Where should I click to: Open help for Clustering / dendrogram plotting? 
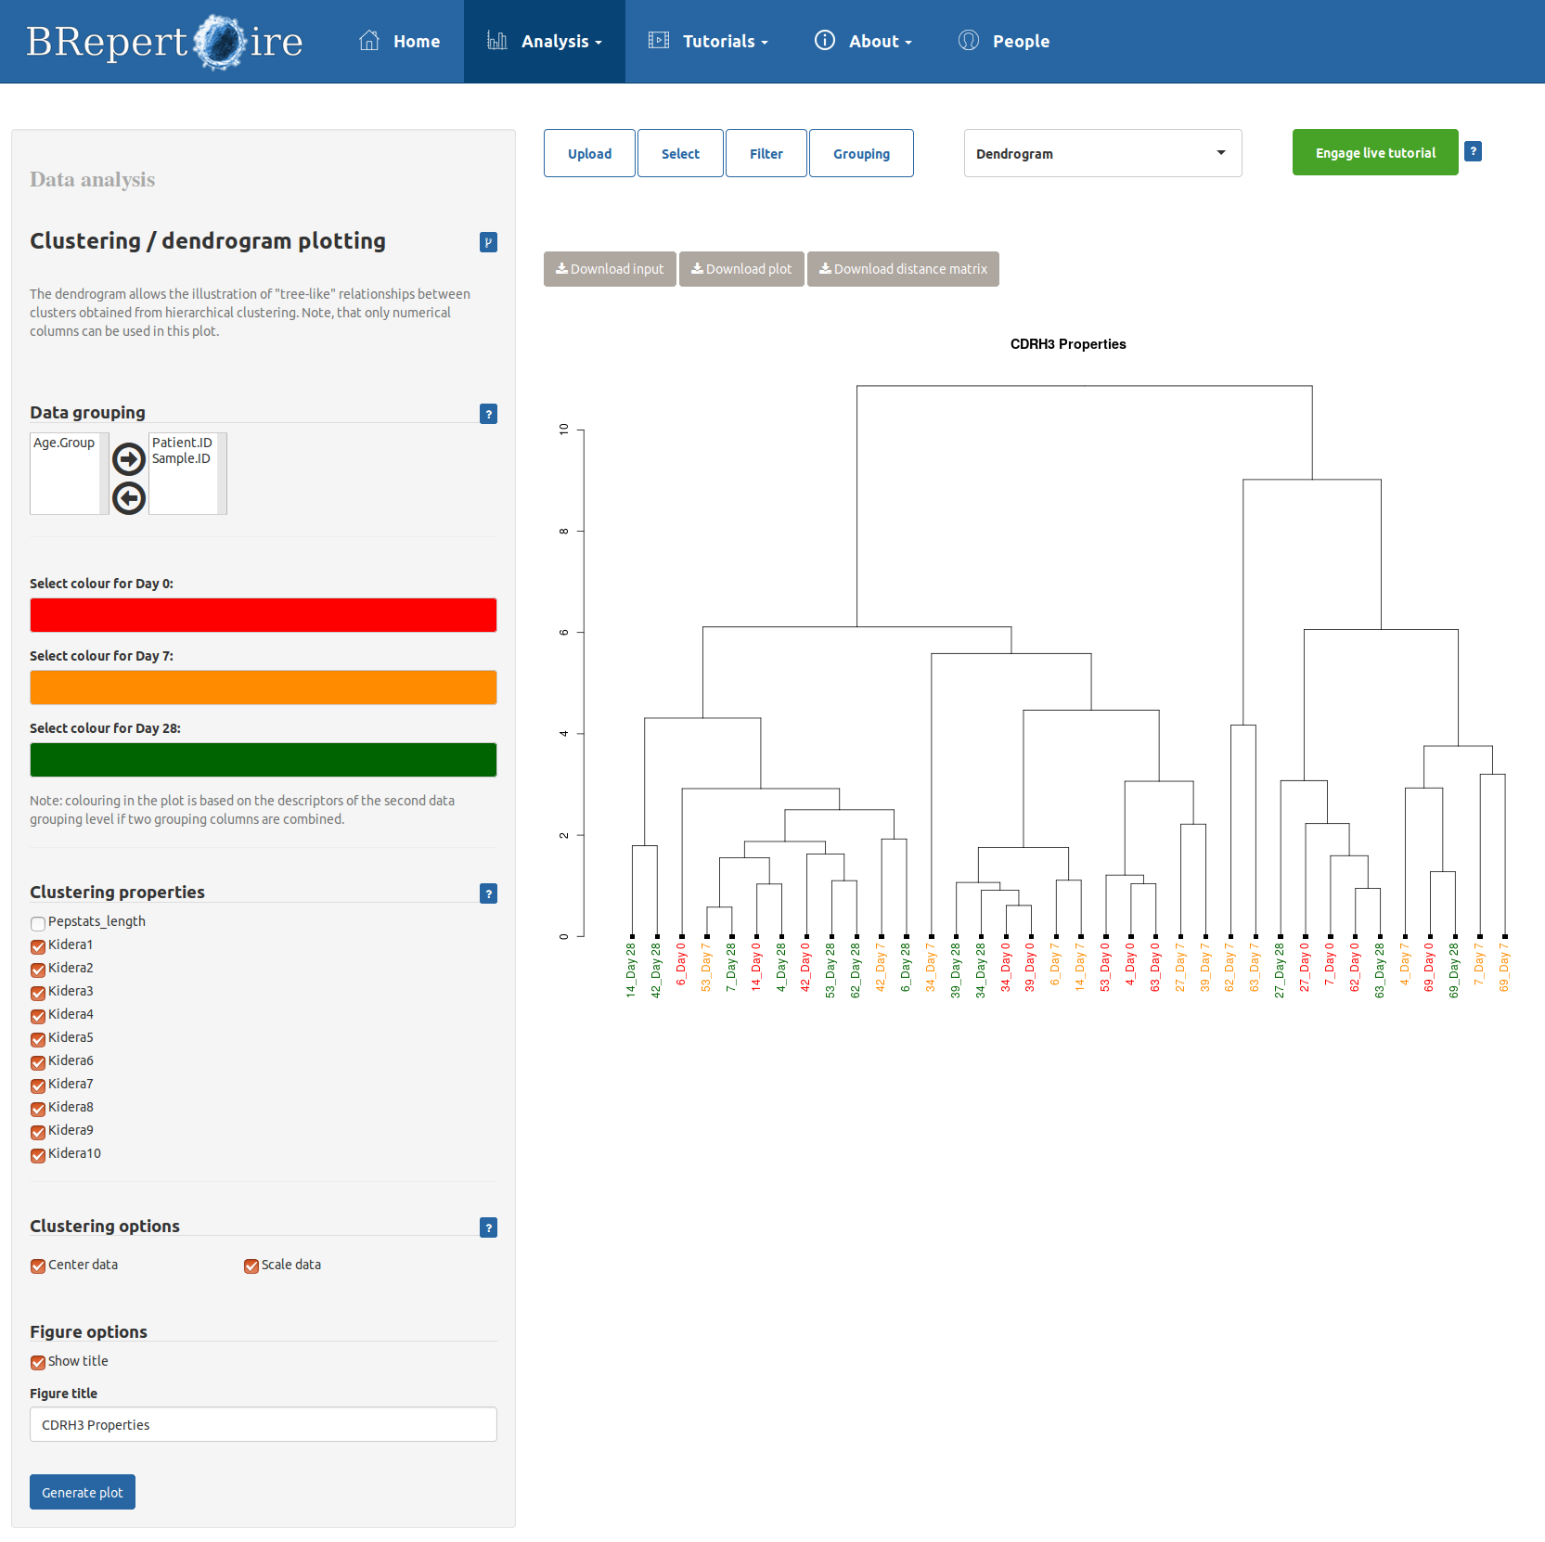coord(488,242)
